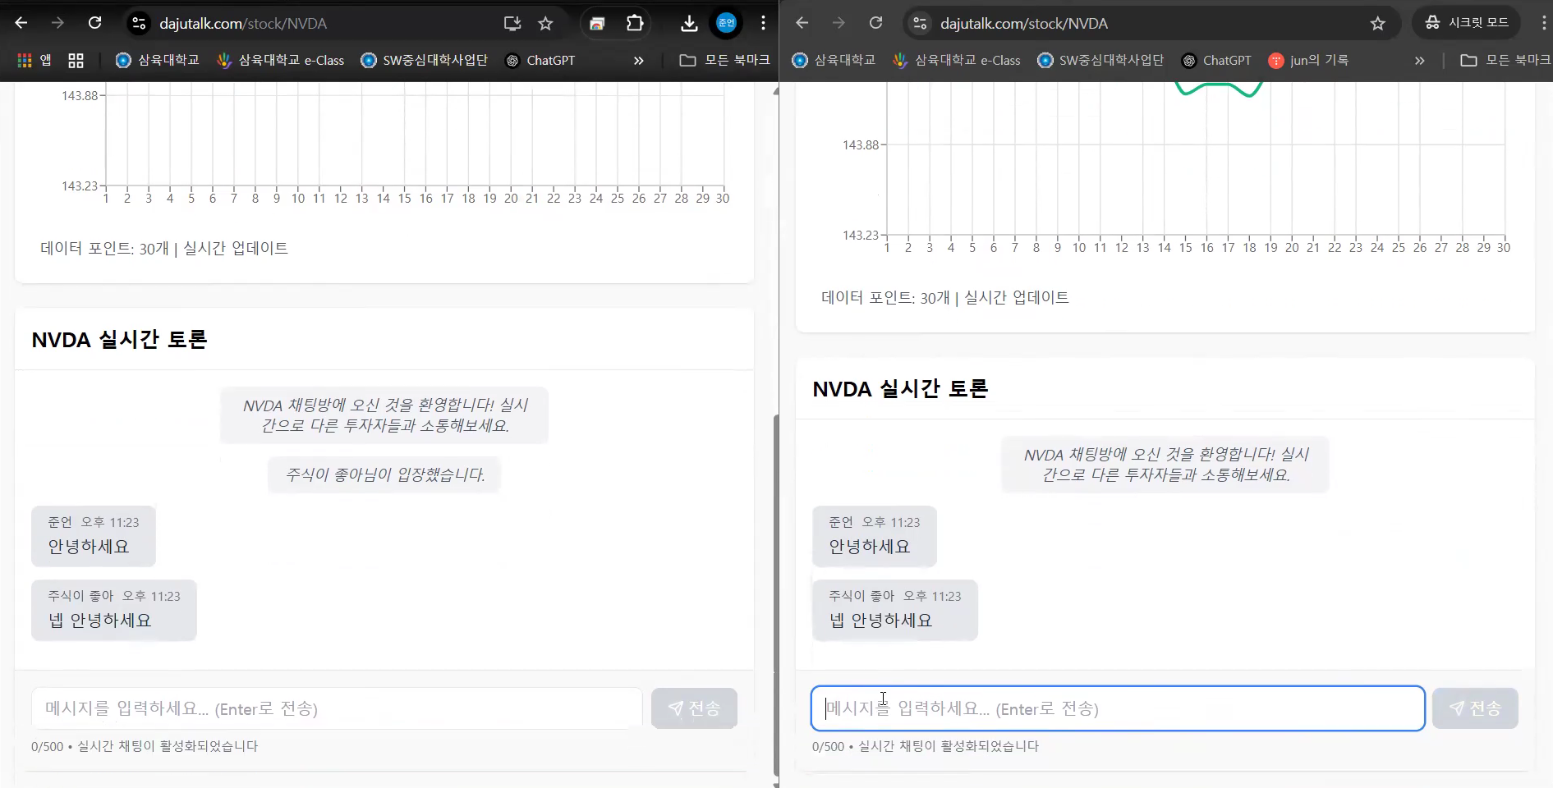Open 삼육대학교 e-Class bookmark in the left window
The image size is (1553, 788).
click(x=281, y=60)
